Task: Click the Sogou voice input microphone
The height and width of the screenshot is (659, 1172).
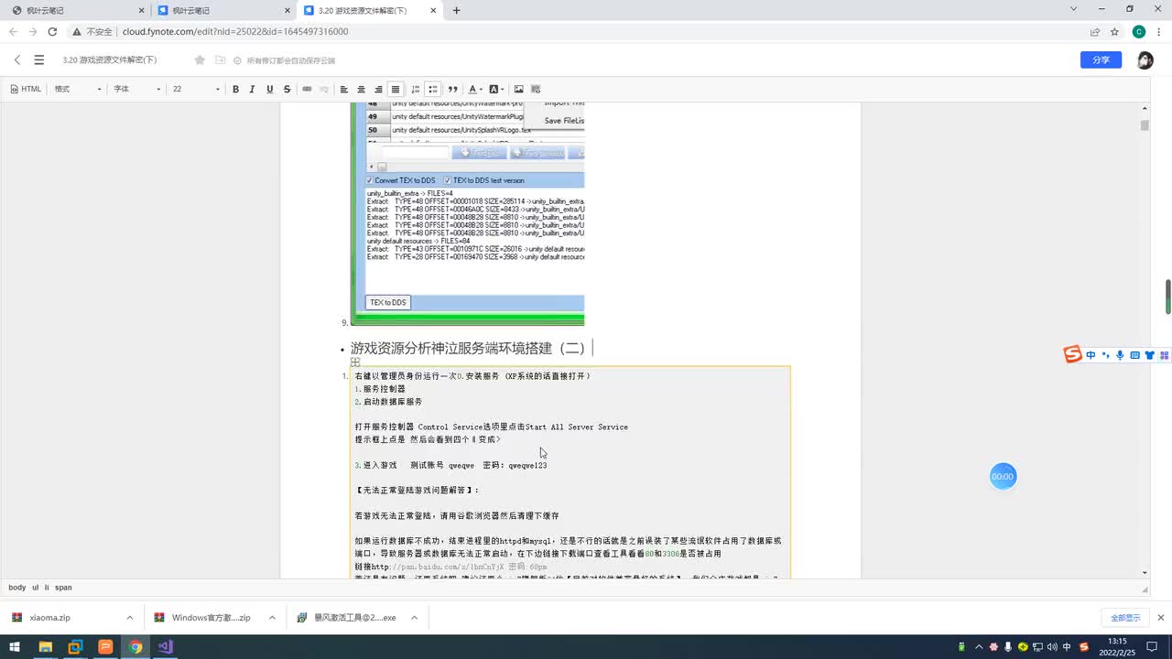Action: 1120,355
